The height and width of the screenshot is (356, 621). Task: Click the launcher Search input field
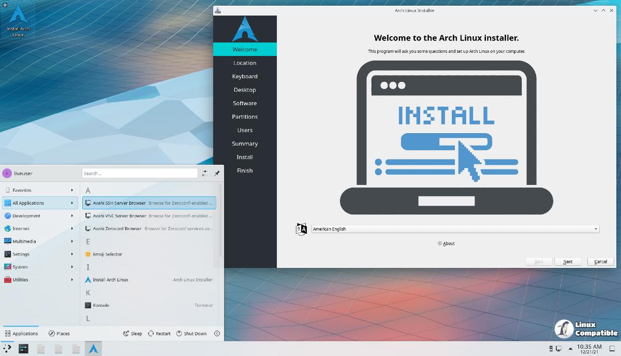coord(139,173)
